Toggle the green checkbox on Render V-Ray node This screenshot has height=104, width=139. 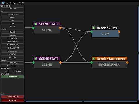[x=94, y=28]
